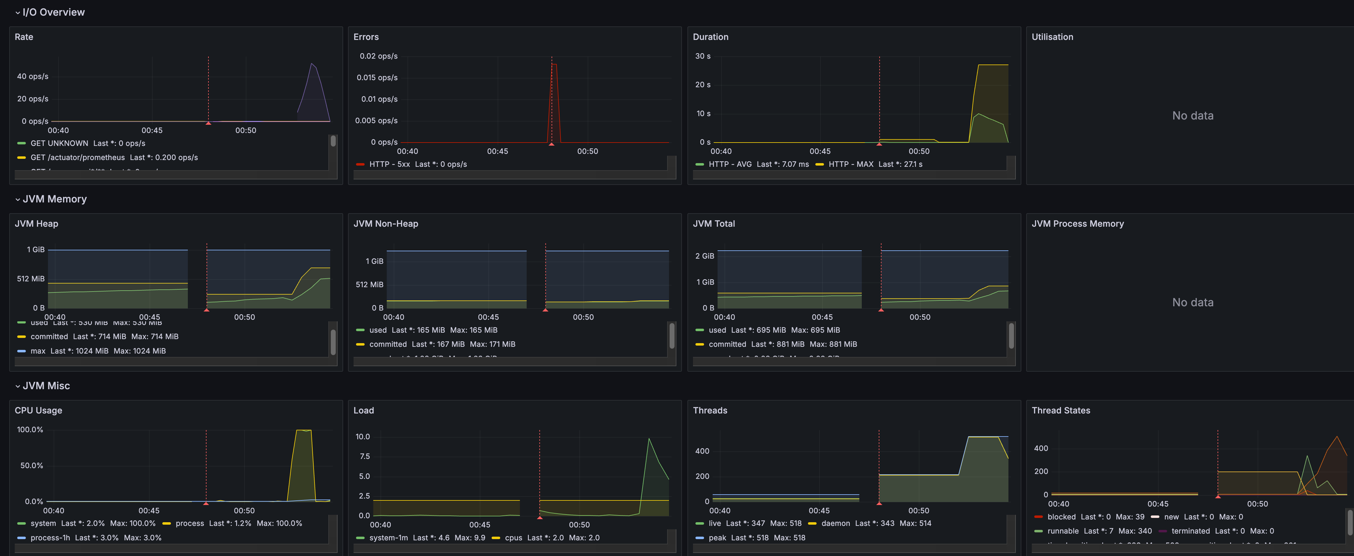Click Threads peak blue legend marker
The image size is (1354, 556).
699,538
